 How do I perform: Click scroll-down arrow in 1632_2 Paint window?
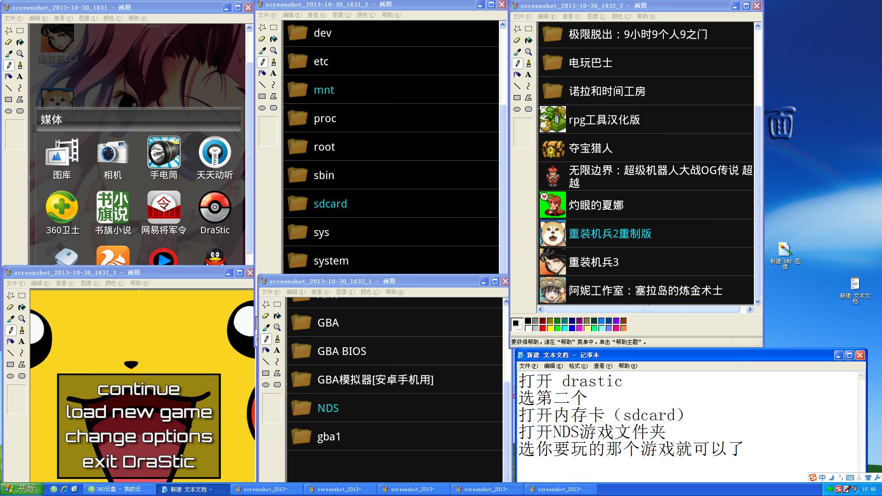pos(758,302)
